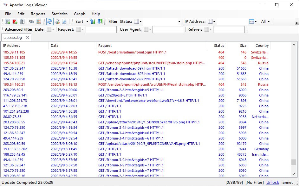This screenshot has width=299, height=186.
Task: Click the Referer filter grid icon
Action: click(206, 29)
